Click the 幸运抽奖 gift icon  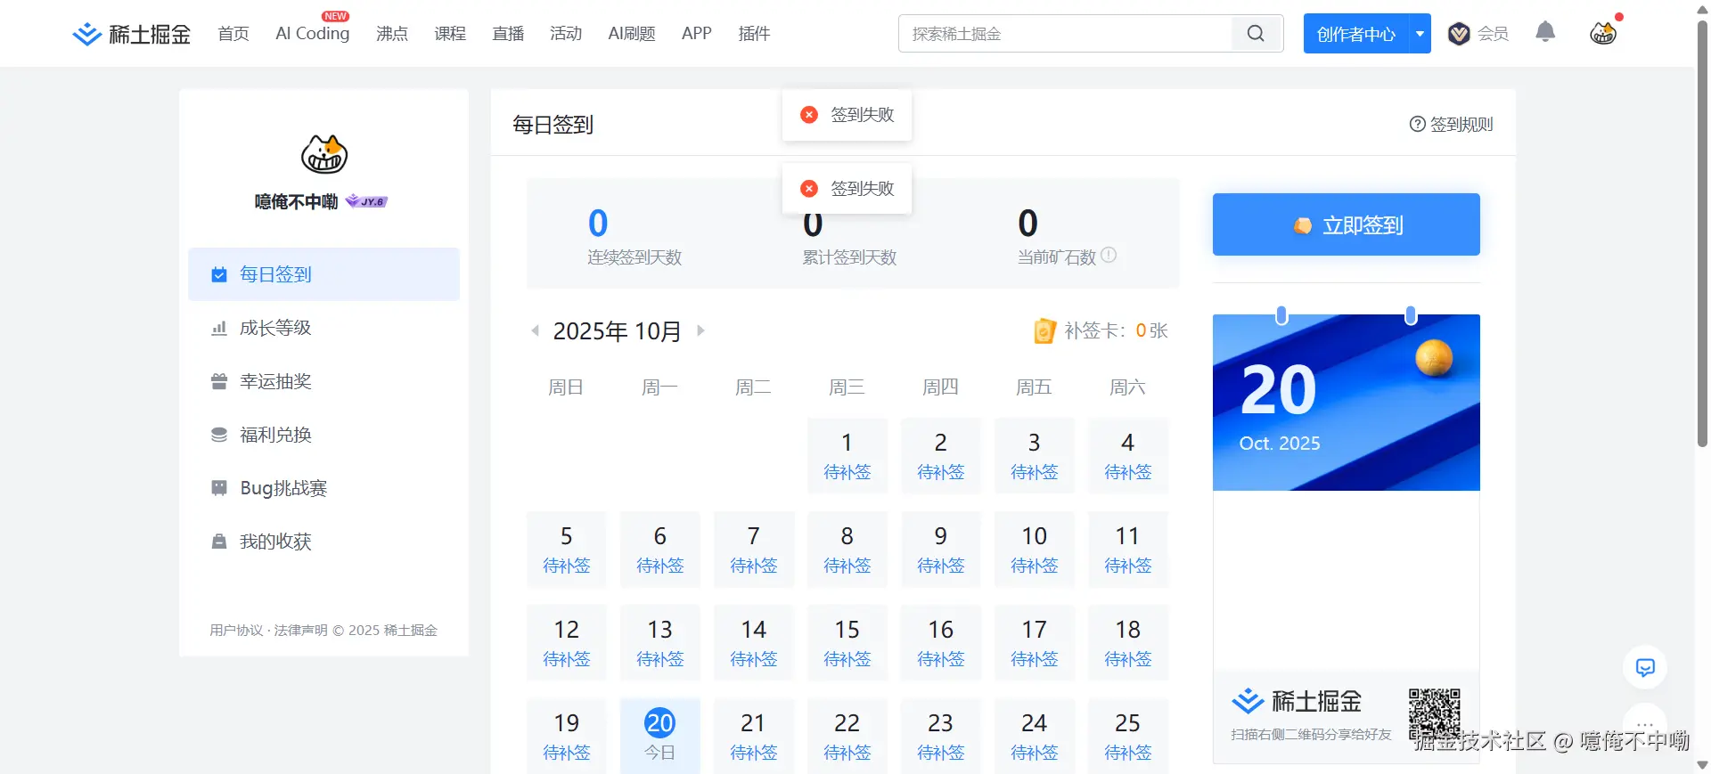coord(219,381)
